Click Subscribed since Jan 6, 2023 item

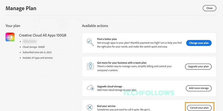[x=37, y=52]
